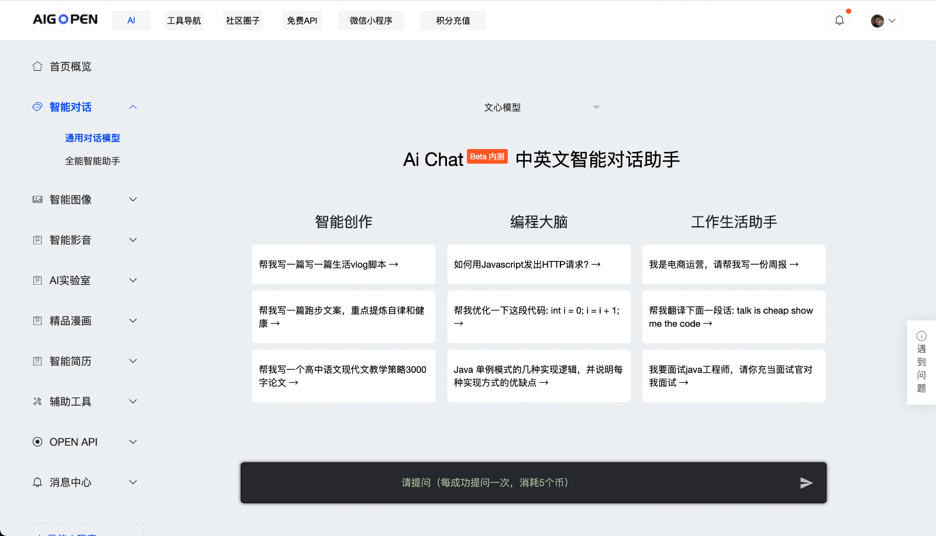Expand the 精品漫画 sidebar section

coord(133,320)
